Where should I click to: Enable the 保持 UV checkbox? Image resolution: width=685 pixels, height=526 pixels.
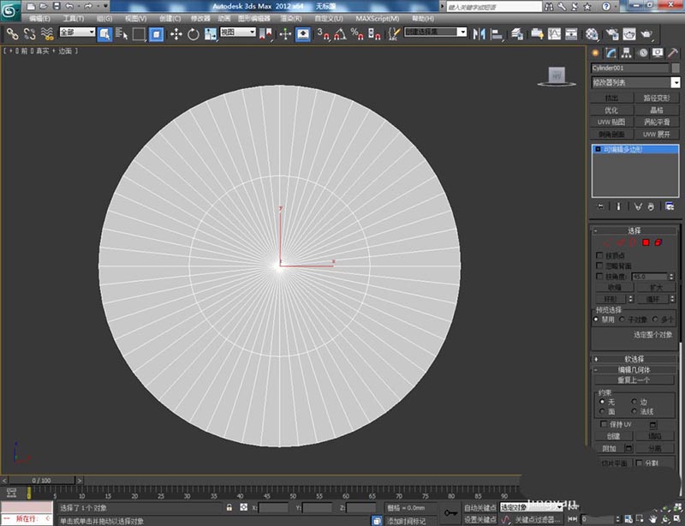(605, 424)
